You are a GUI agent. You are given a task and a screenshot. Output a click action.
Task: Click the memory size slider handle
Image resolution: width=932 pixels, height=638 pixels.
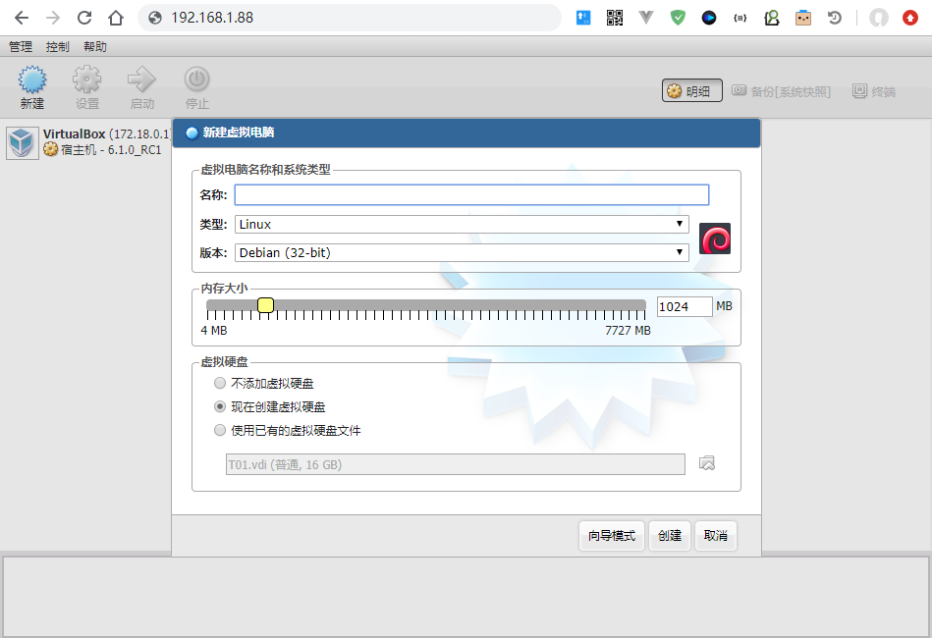(x=265, y=305)
